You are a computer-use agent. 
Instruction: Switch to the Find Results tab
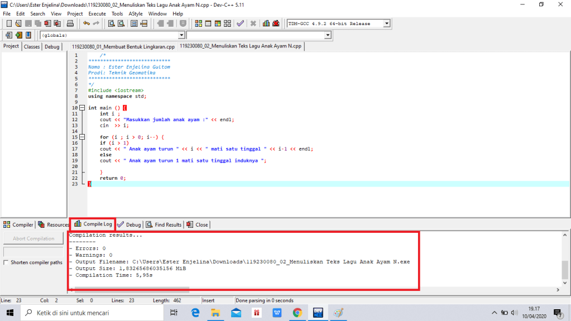[164, 224]
